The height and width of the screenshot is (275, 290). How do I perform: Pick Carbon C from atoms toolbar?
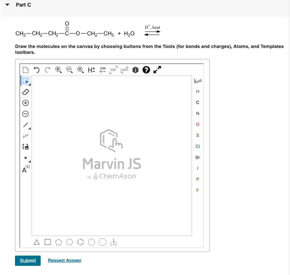(198, 103)
